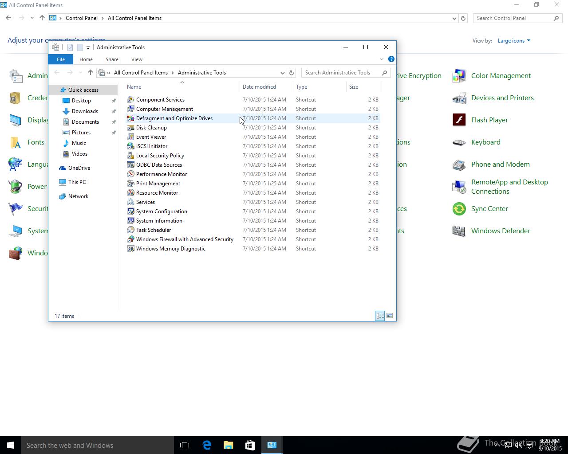Open recent locations dropdown in Administrative Tools
Screen dimensions: 568x454
pos(80,73)
